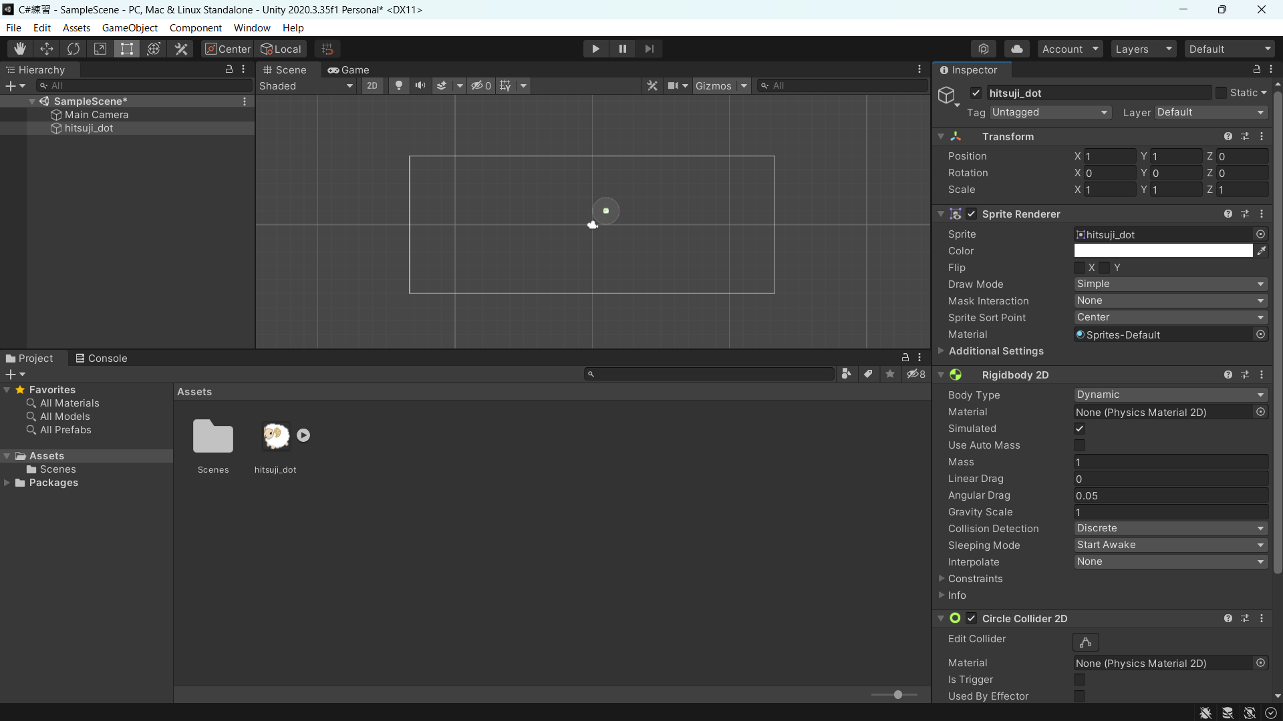Toggle scene lighting bulb icon

[399, 85]
